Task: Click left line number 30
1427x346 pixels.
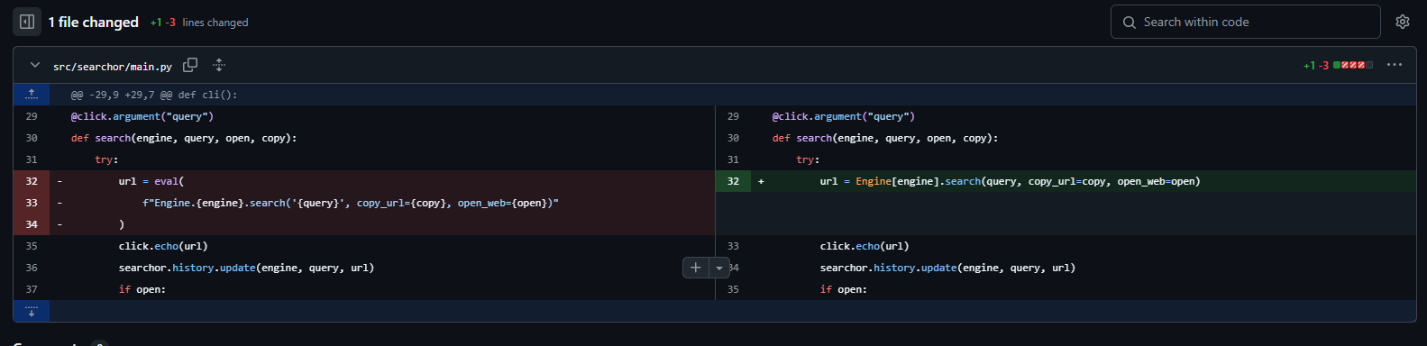Action: point(32,138)
